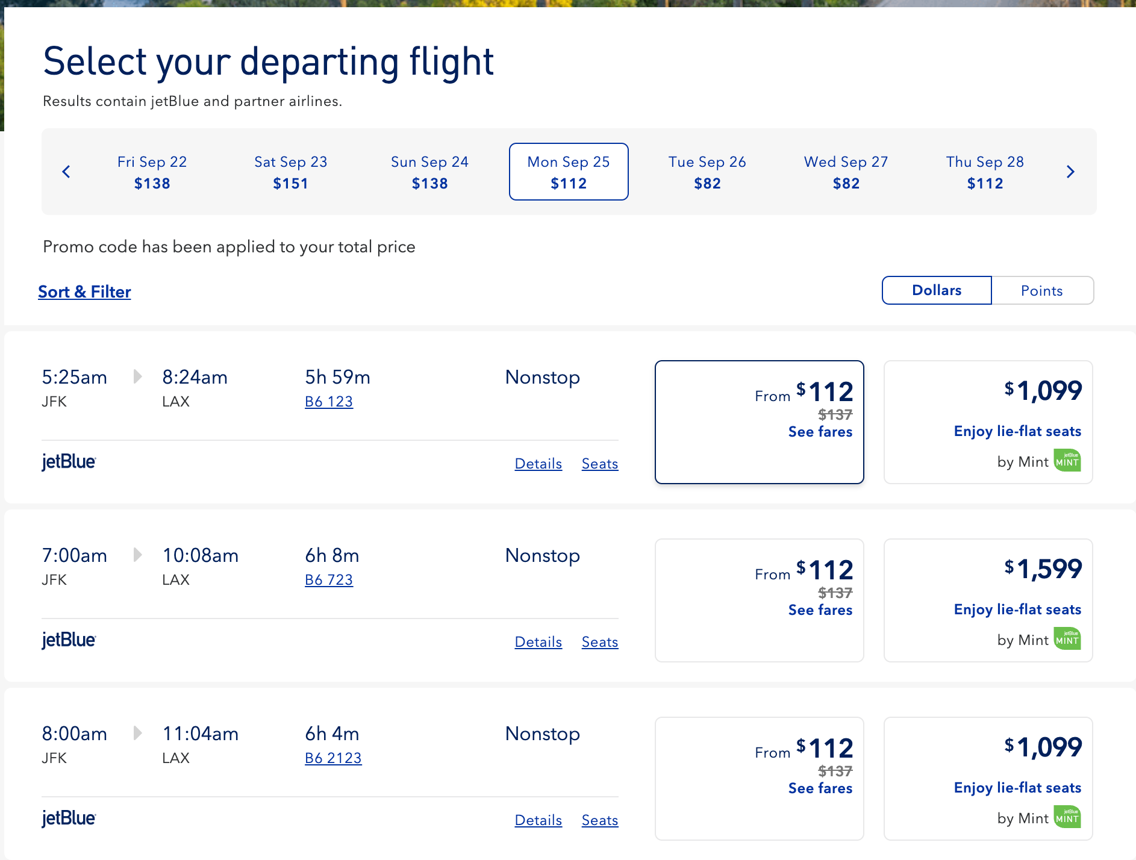Viewport: 1136px width, 860px height.
Task: Expand fares for the 5:25am flight
Action: coord(820,432)
